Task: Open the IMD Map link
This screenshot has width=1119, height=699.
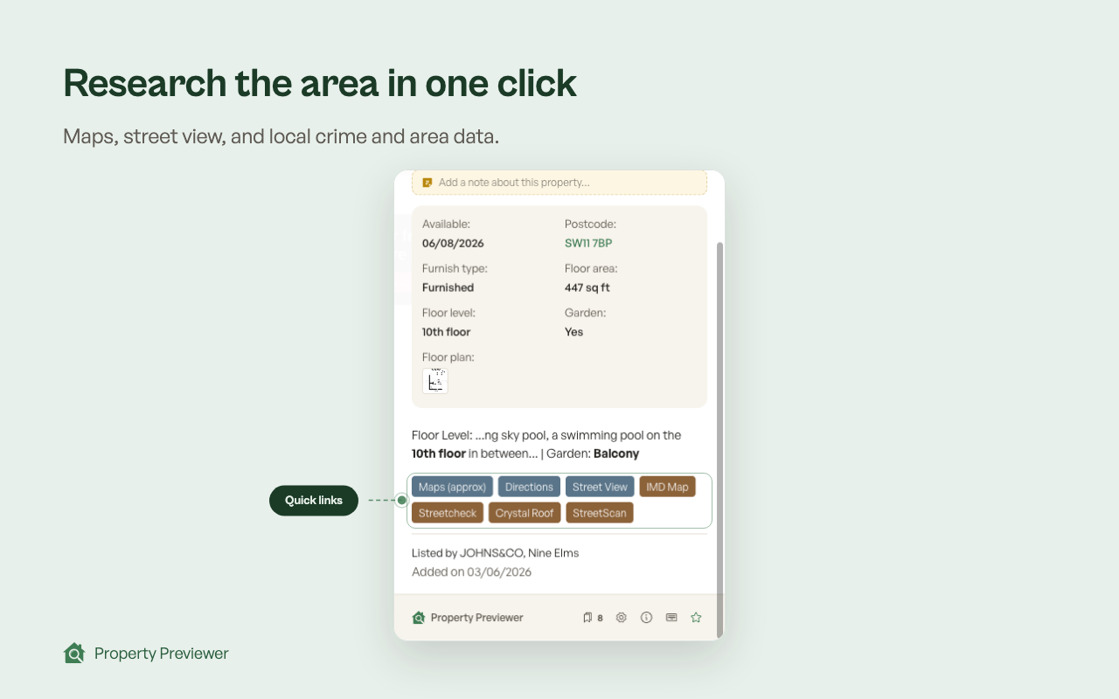Action: [x=667, y=487]
